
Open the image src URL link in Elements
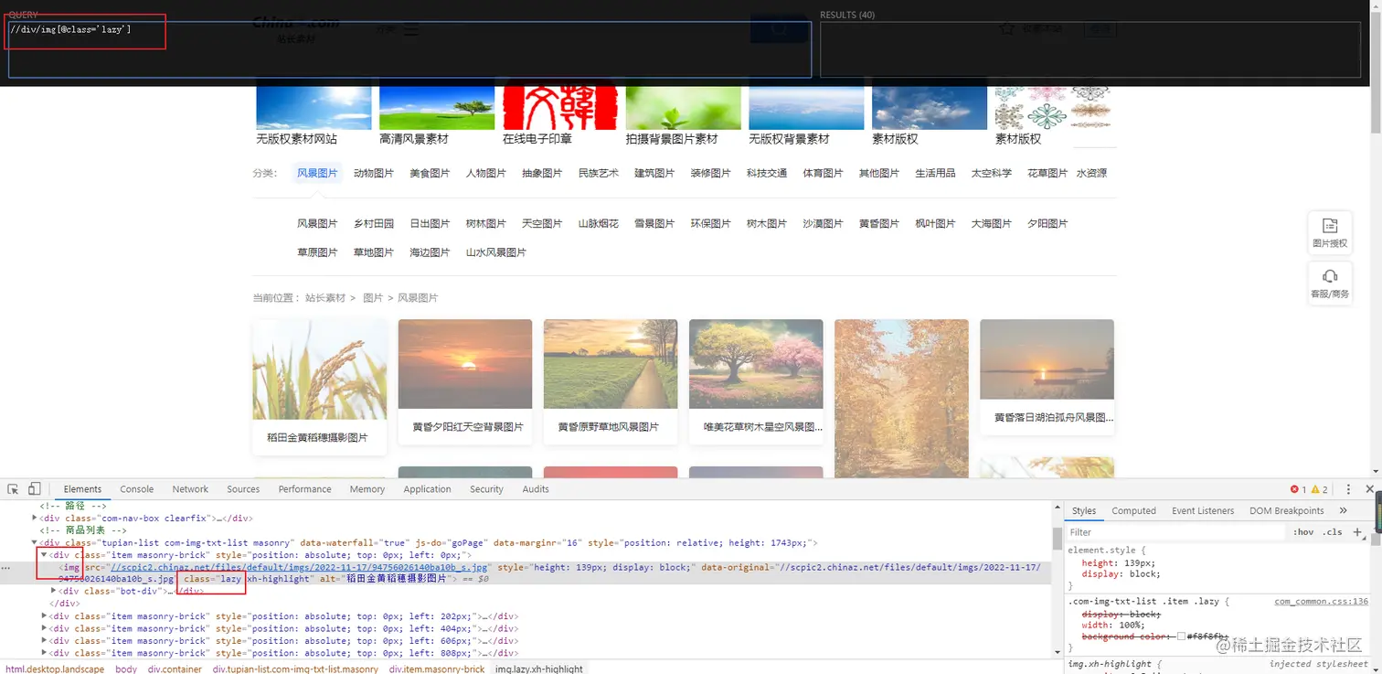point(298,568)
